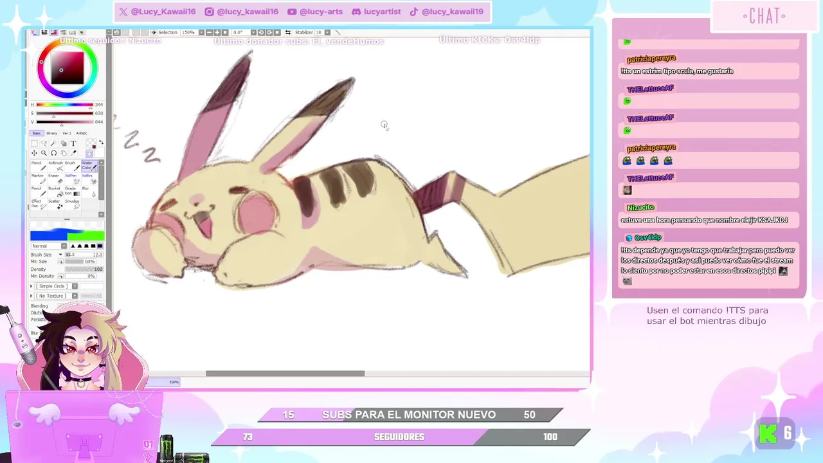Choose the Scatter brush

56,204
